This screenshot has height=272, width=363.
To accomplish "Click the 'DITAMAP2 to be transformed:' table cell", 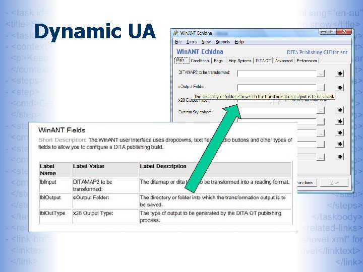I will click(x=105, y=185).
